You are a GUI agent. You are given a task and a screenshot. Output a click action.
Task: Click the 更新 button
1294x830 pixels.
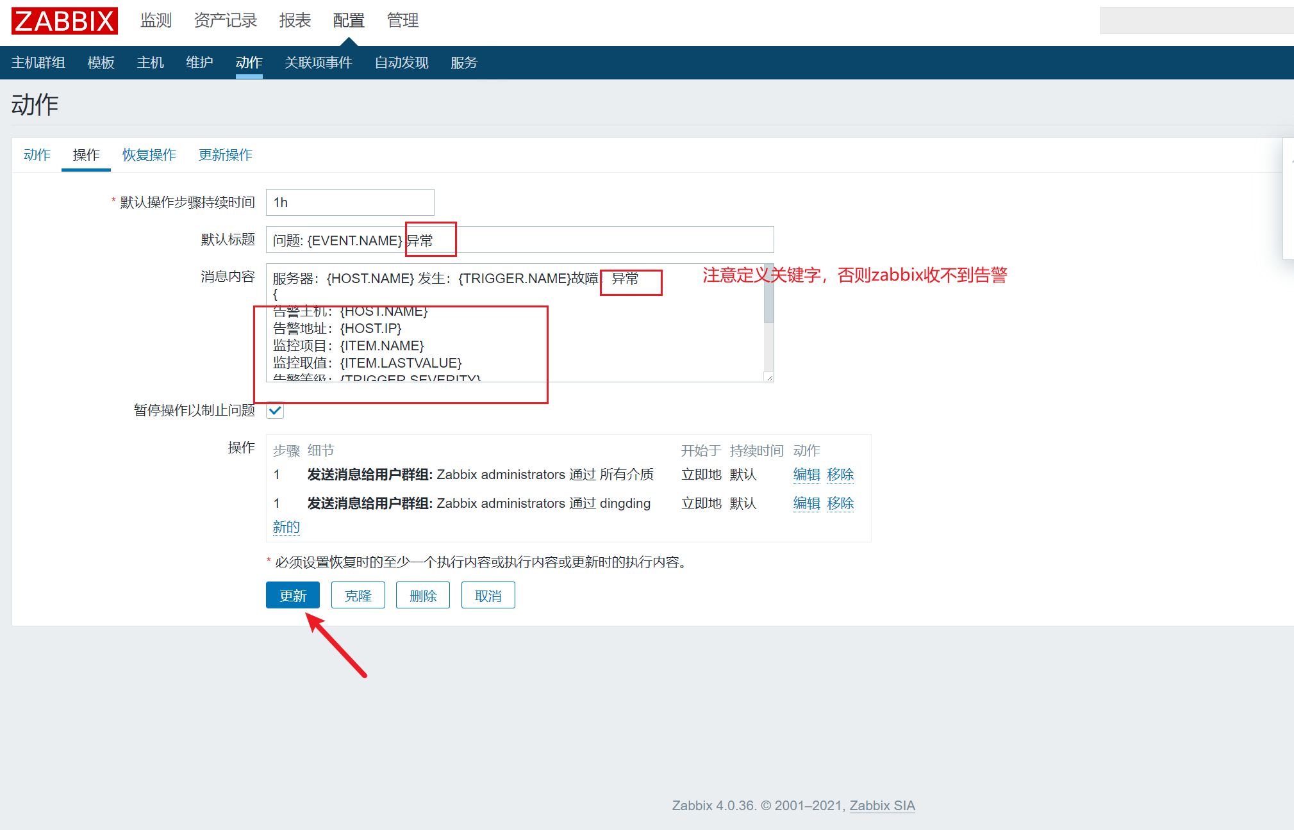293,595
